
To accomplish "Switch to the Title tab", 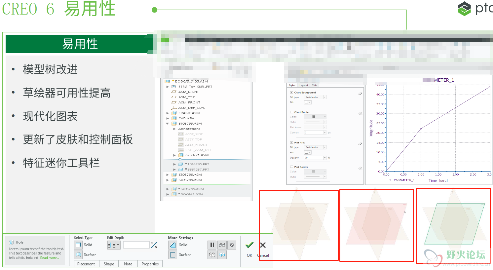I will [x=315, y=85].
